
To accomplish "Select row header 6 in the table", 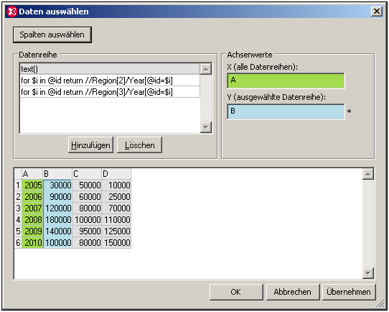I will coord(18,242).
